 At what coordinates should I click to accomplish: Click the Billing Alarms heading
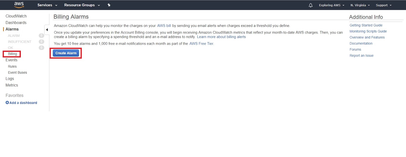point(71,17)
